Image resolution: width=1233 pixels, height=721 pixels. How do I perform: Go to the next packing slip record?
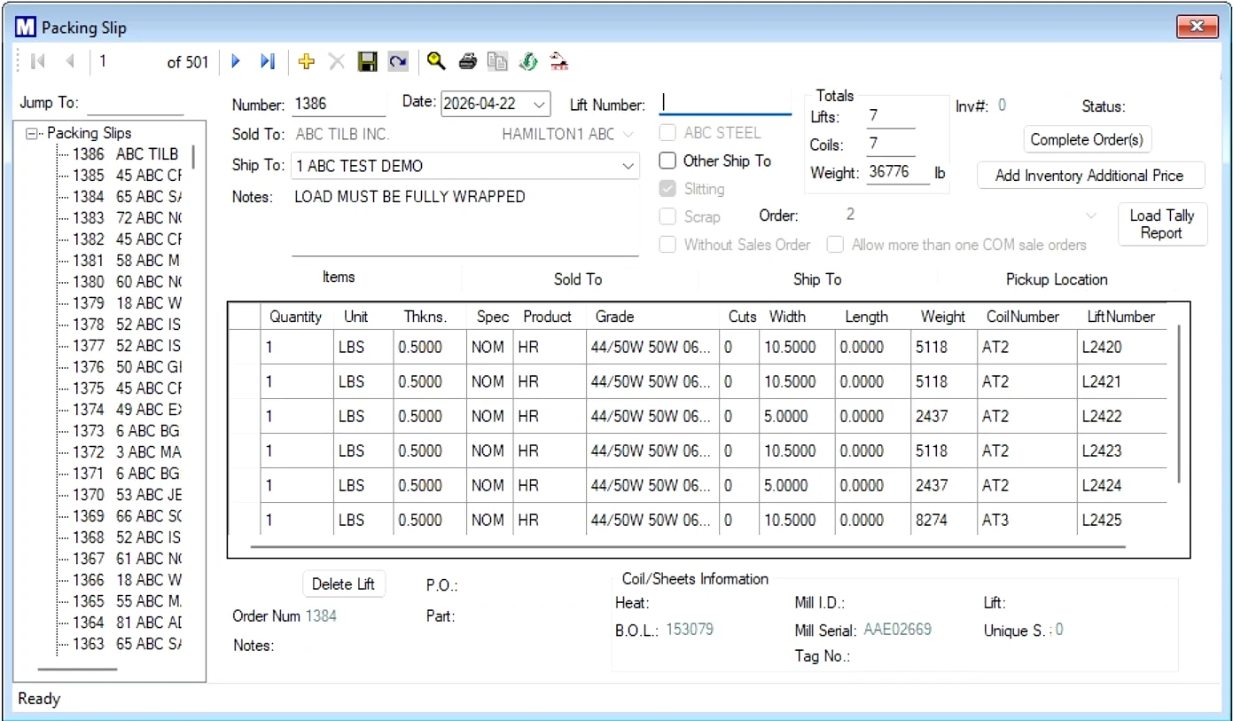click(236, 61)
